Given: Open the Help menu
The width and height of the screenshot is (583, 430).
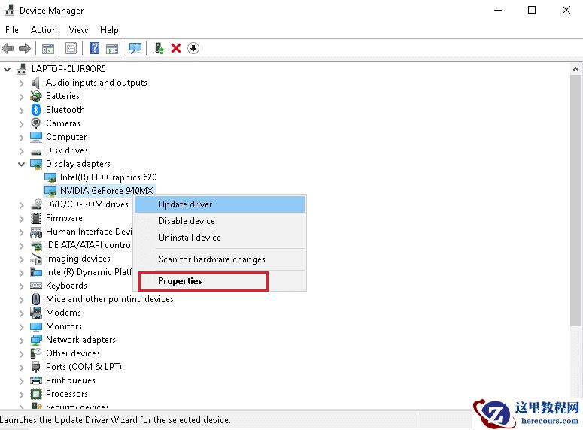Looking at the screenshot, I should coord(109,30).
